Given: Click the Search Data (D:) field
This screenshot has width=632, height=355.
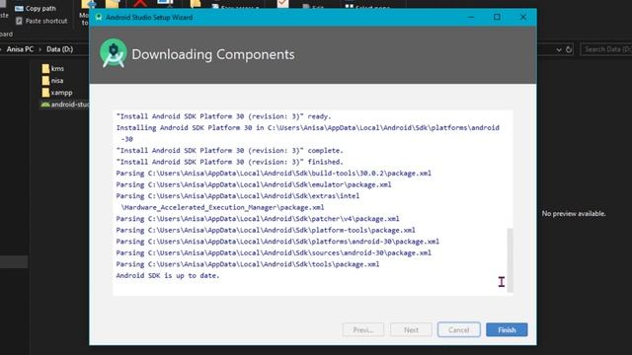Looking at the screenshot, I should (x=606, y=49).
